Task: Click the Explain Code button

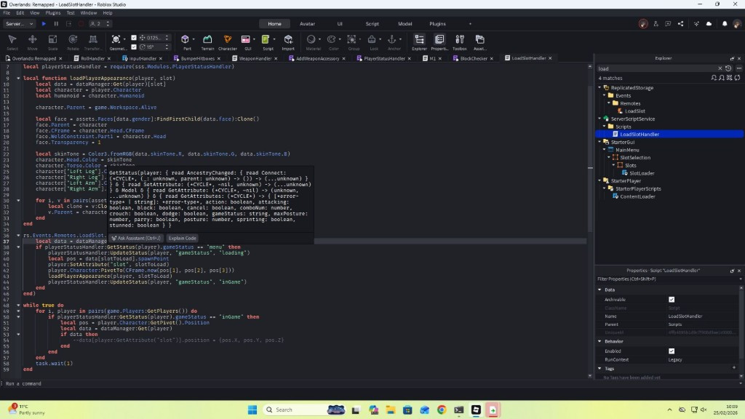Action: pos(182,238)
